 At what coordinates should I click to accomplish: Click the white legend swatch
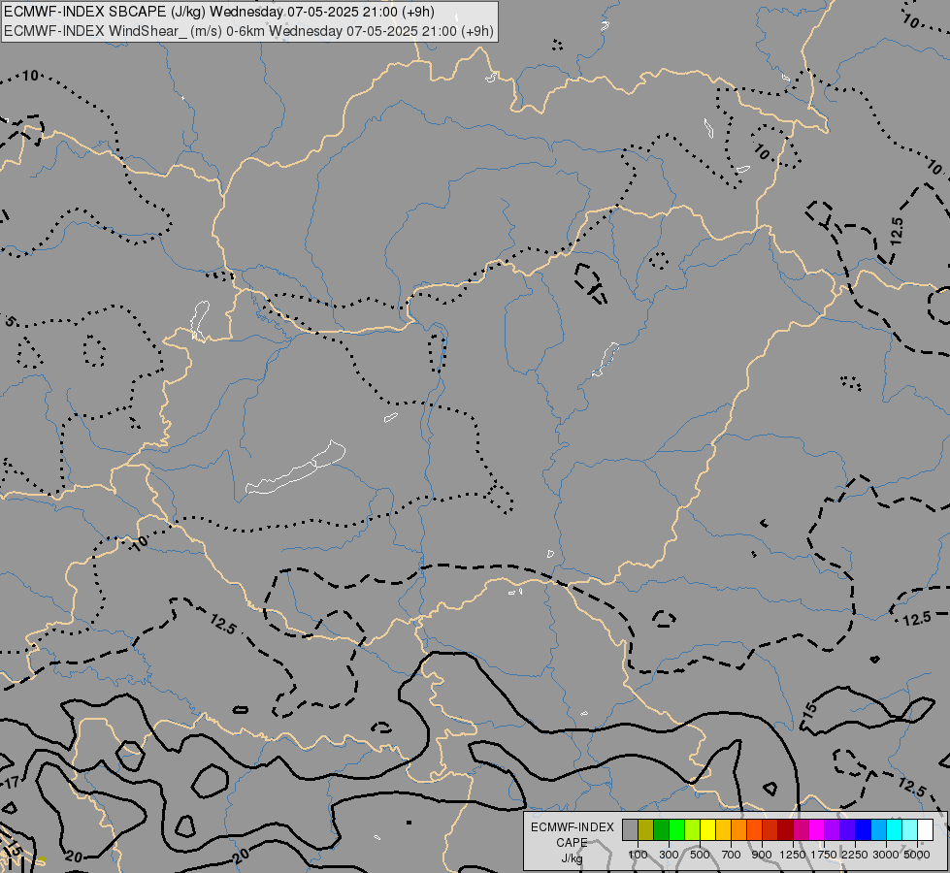point(926,830)
